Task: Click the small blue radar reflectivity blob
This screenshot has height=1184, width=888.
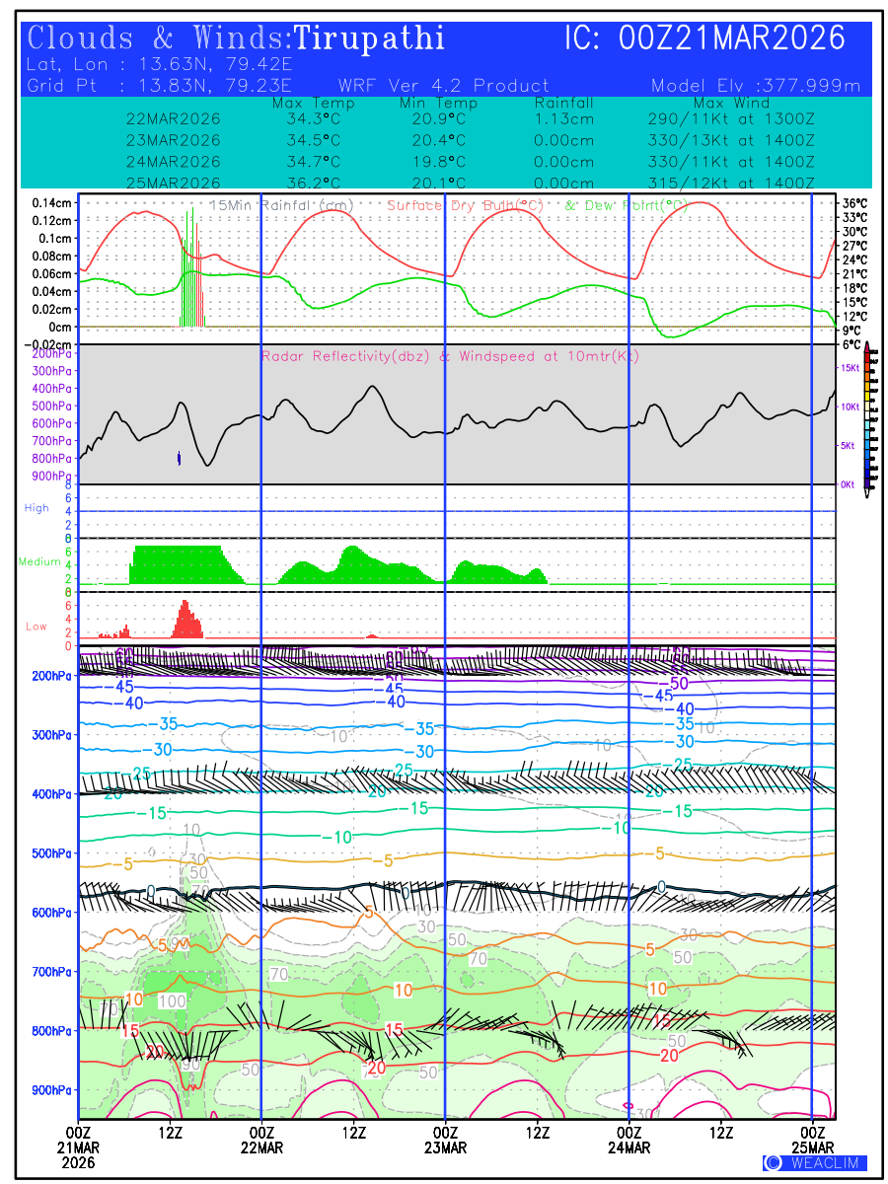Action: coord(179,458)
